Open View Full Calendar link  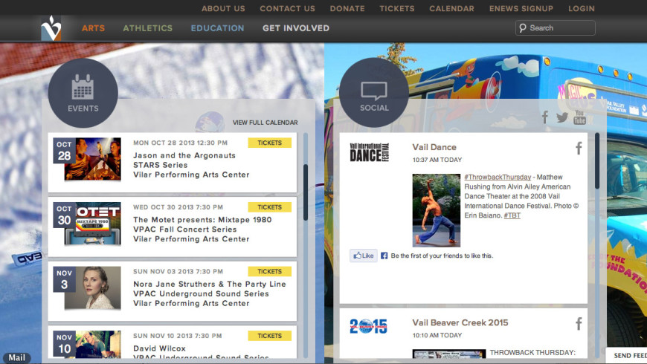click(265, 123)
